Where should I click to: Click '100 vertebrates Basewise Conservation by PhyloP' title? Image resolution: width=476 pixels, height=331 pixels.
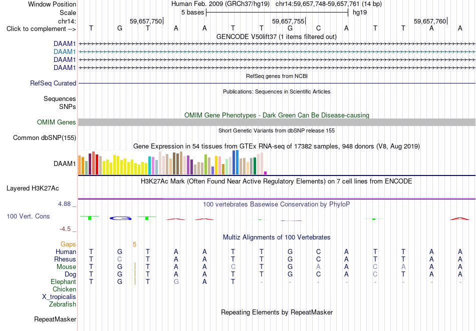tap(277, 204)
